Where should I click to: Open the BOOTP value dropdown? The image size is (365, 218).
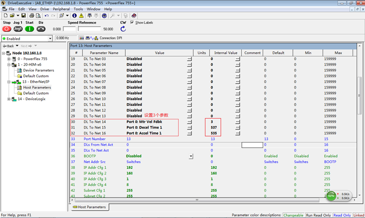pos(191,156)
